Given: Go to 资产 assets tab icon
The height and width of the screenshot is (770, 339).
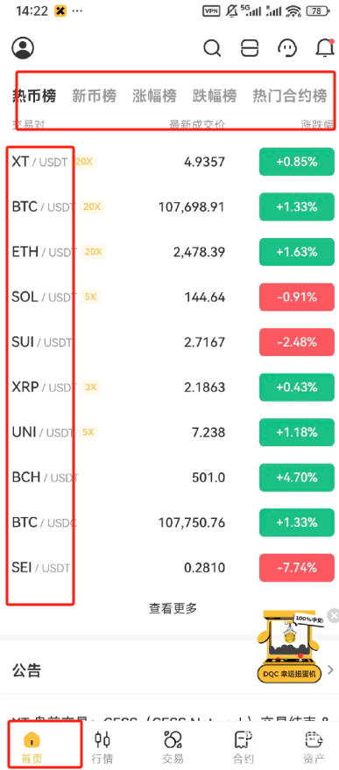Looking at the screenshot, I should pyautogui.click(x=313, y=739).
